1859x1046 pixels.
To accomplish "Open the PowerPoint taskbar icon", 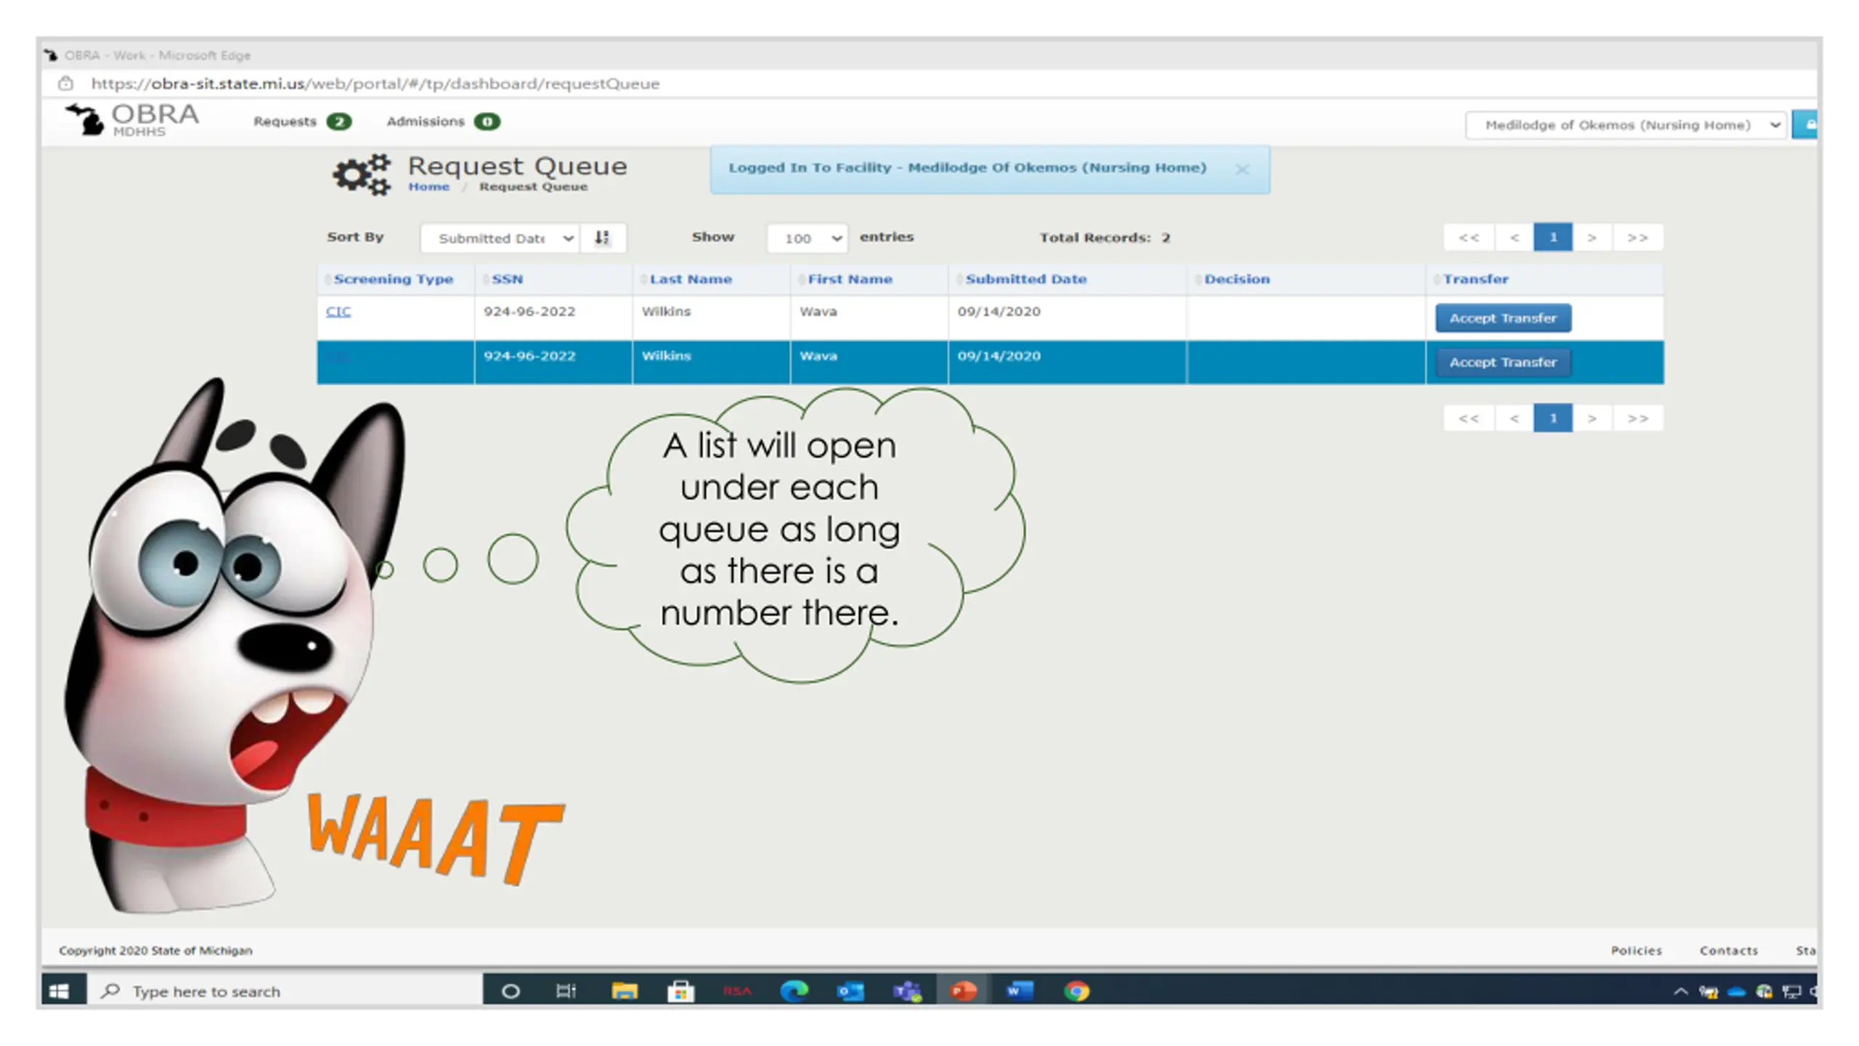I will coord(963,991).
